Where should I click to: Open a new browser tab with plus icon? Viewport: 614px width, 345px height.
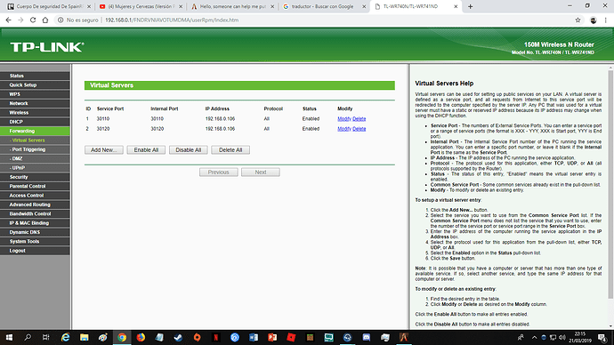point(471,6)
